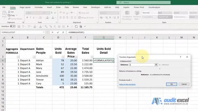Open the Sales People filter dropdown
Screen dimensions: 198x111
(x=51, y=57)
